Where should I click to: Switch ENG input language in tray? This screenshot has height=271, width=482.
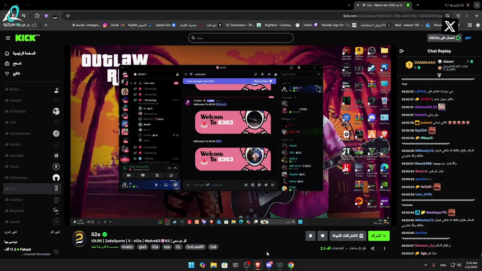coord(443,265)
